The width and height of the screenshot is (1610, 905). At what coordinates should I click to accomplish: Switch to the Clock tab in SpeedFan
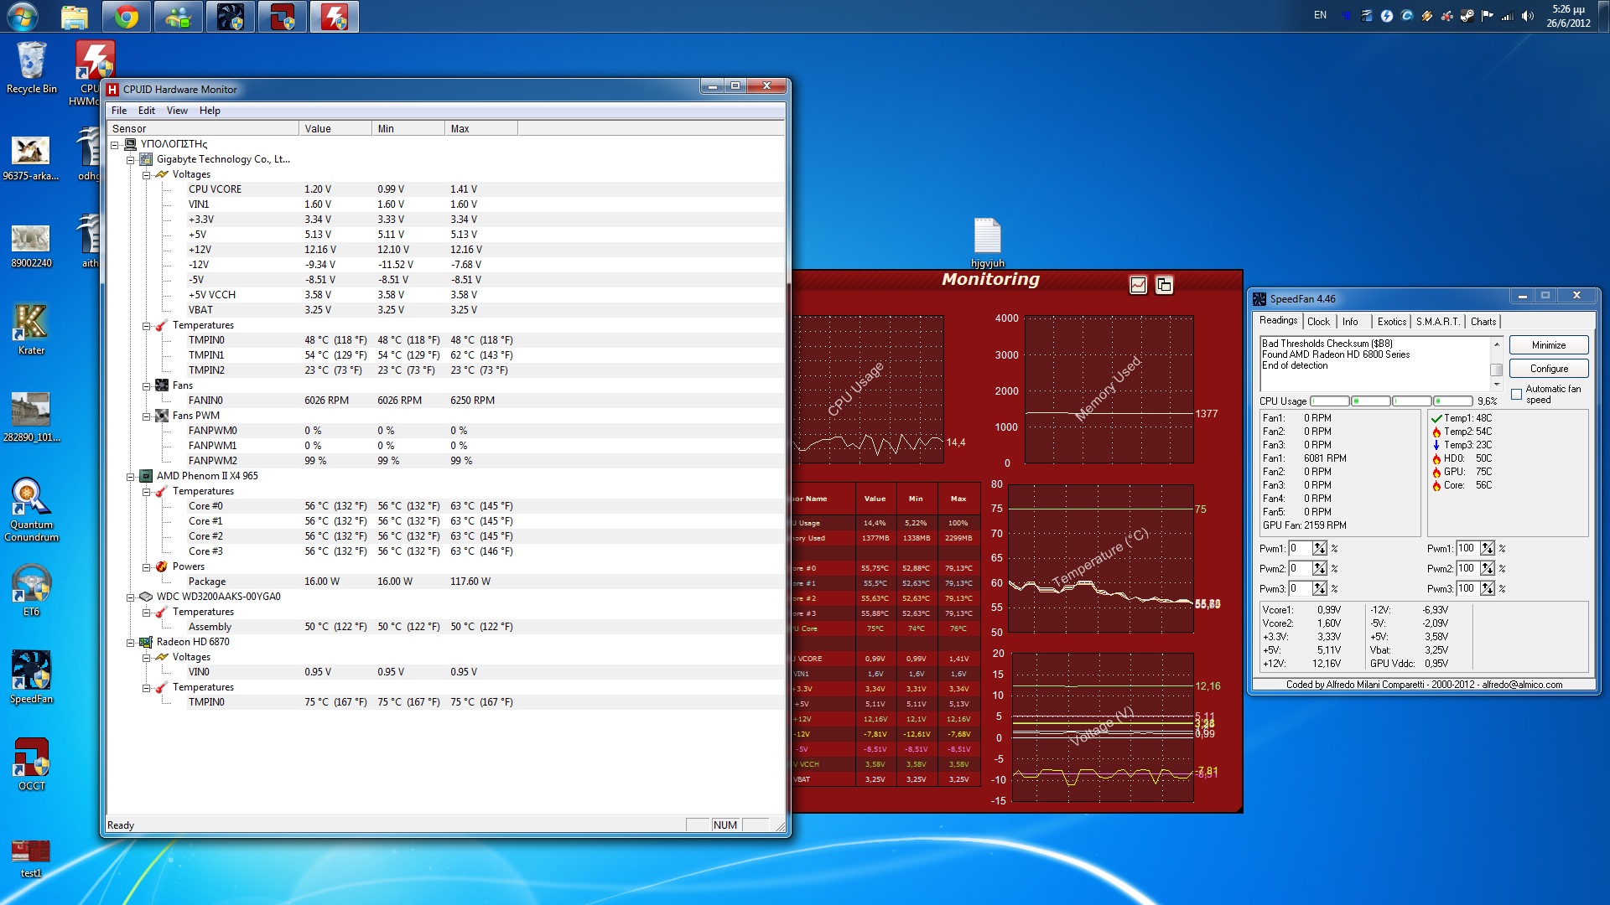click(x=1318, y=322)
